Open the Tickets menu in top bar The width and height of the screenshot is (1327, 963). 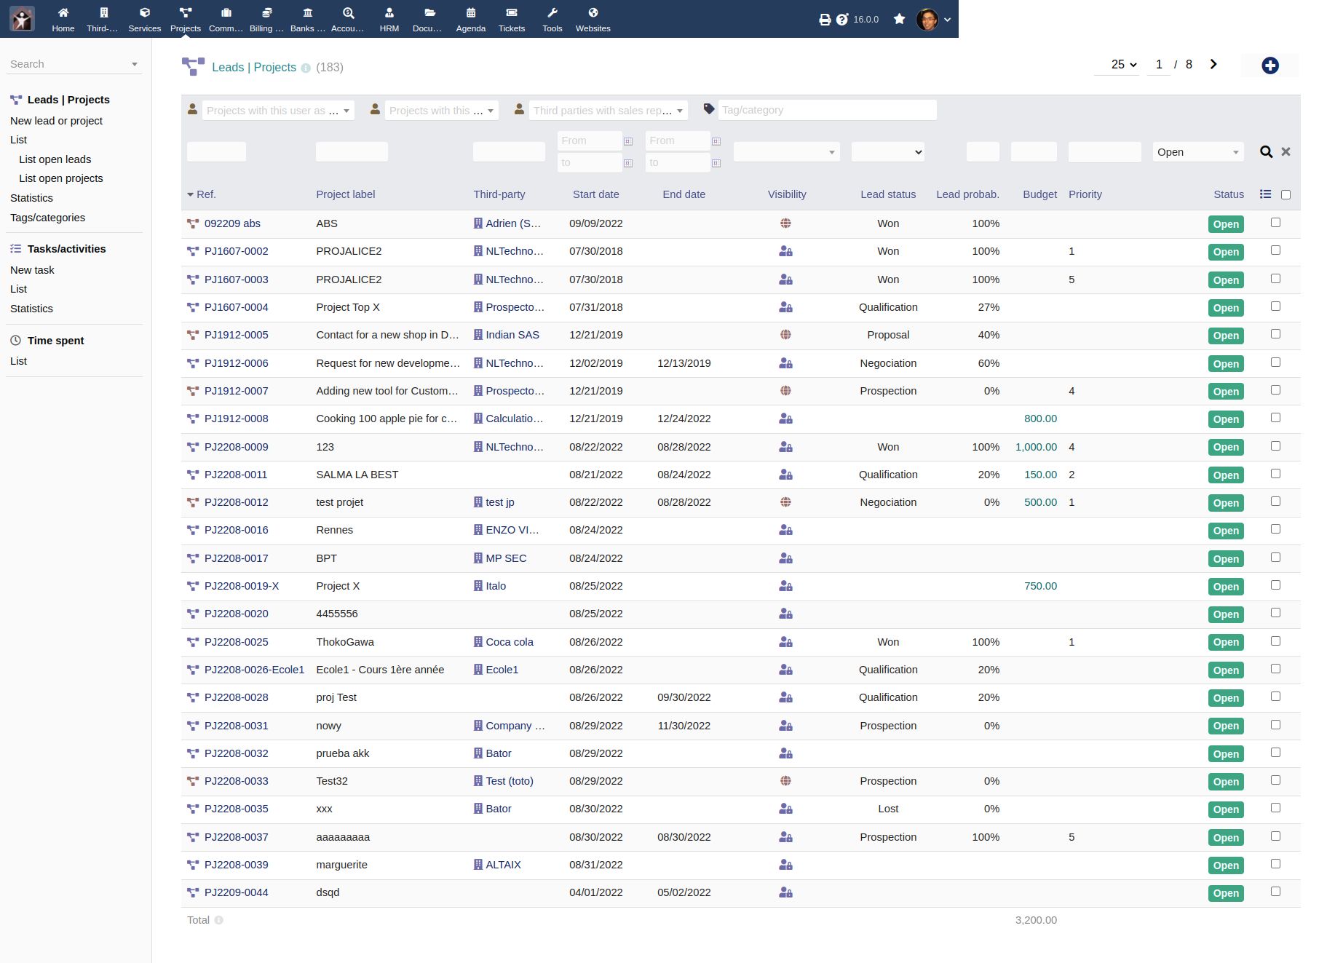[511, 19]
